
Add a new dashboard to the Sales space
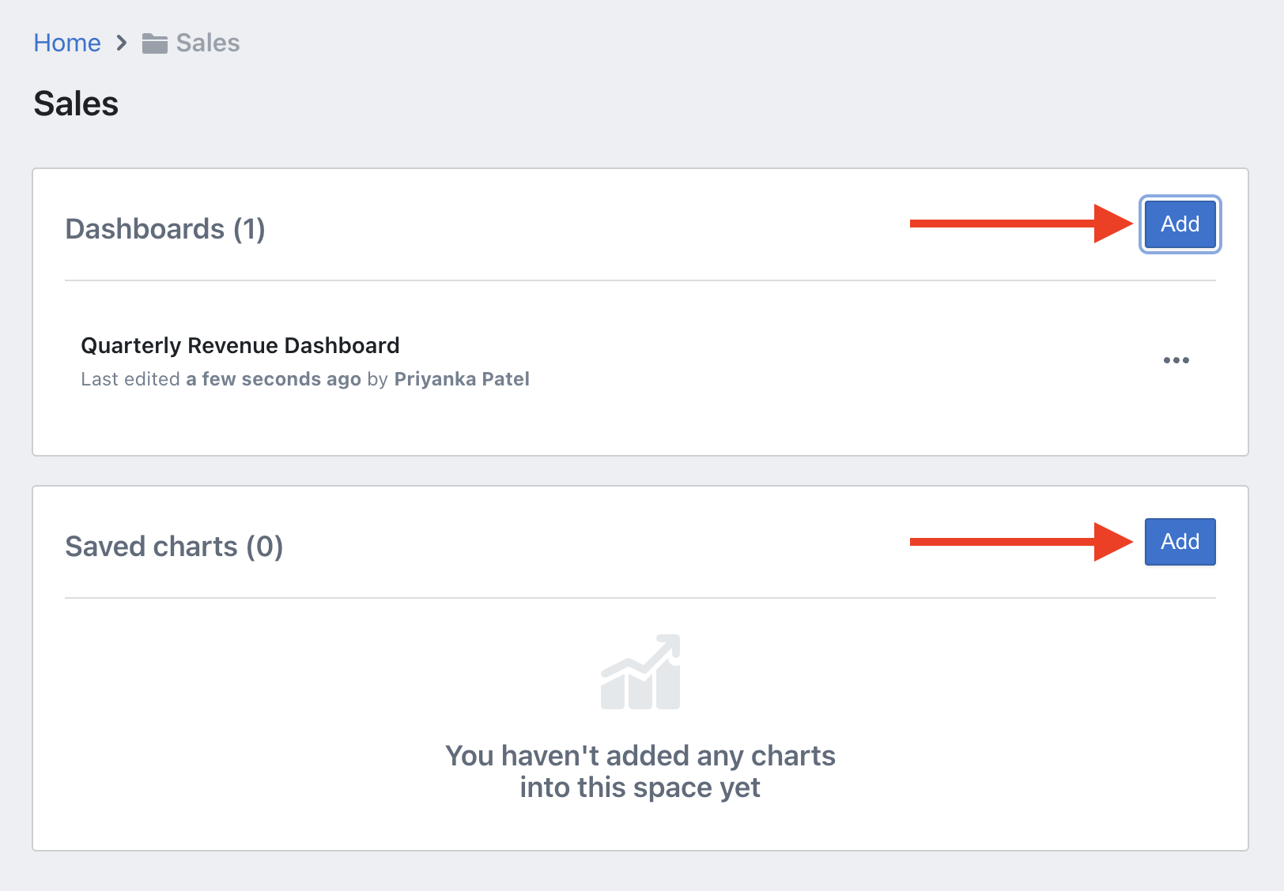tap(1180, 224)
